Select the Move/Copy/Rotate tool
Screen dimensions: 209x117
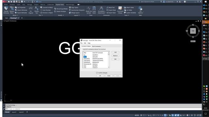[x=61, y=9]
